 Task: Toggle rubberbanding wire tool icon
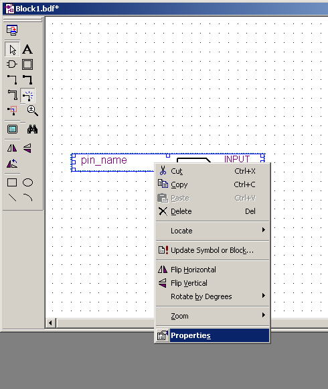tap(27, 95)
